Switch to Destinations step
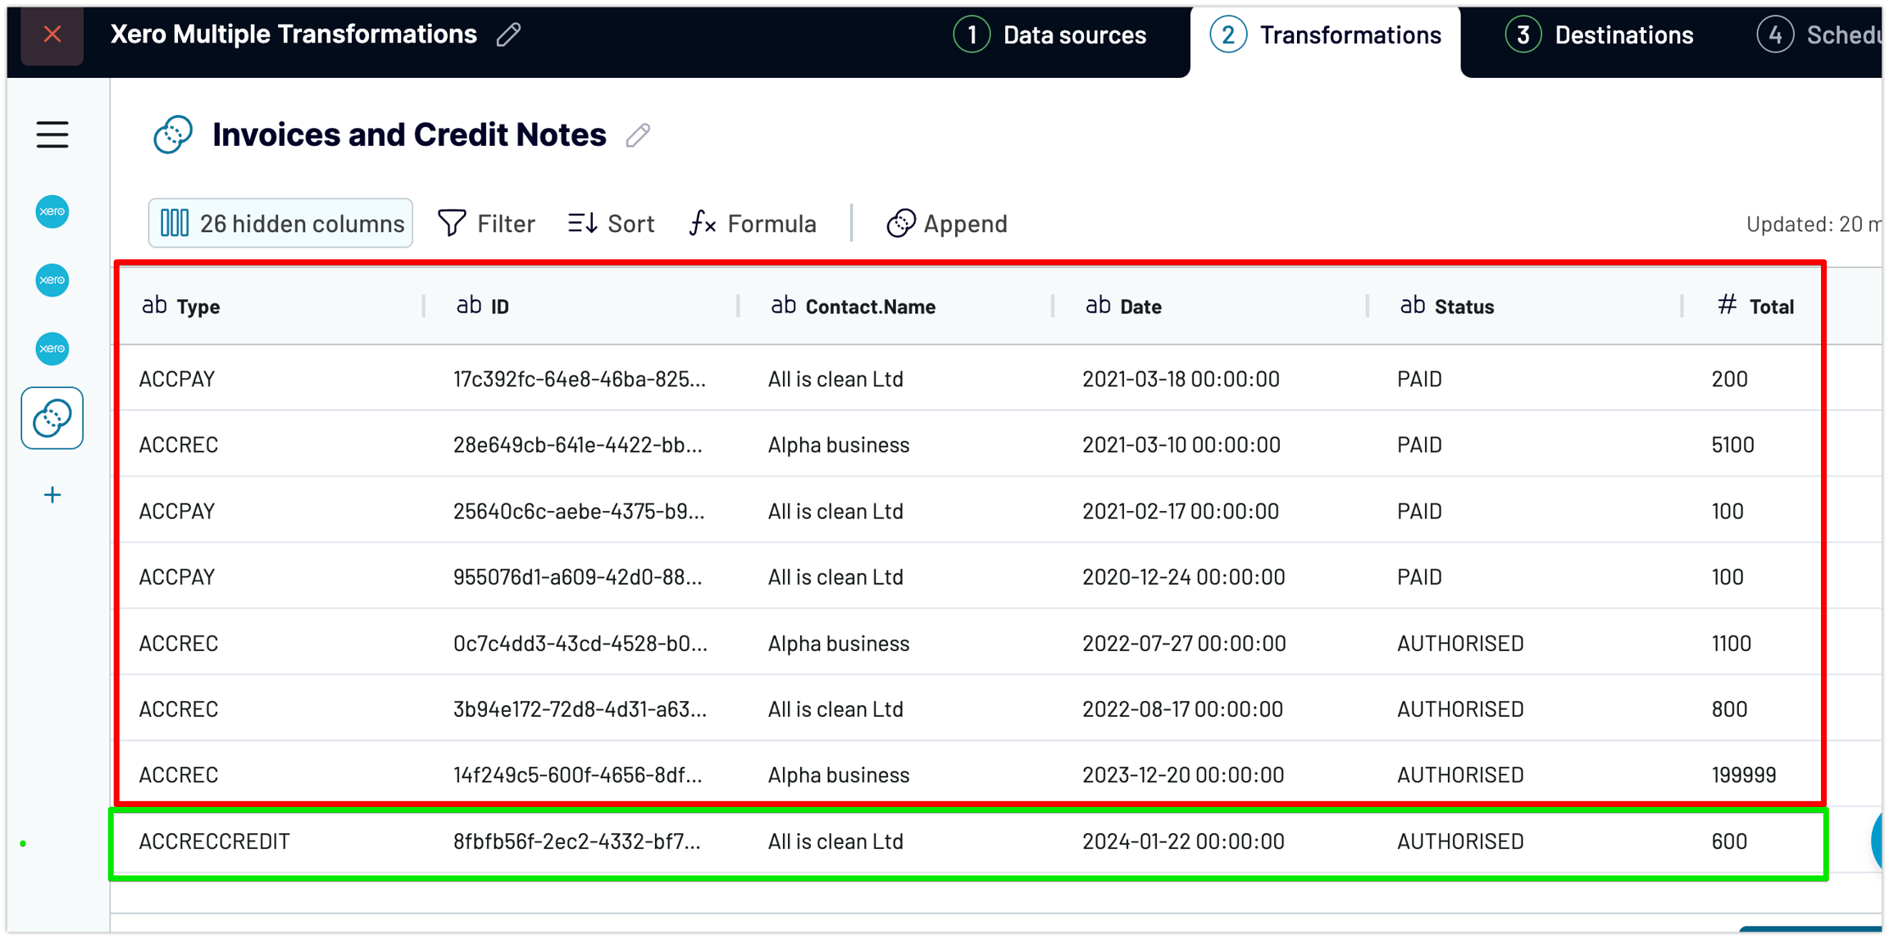Image resolution: width=1889 pixels, height=939 pixels. [1600, 35]
